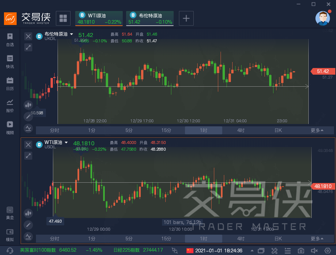
Task: Click the 2021-01-01 18:24:36 clock
Action: pos(219,250)
